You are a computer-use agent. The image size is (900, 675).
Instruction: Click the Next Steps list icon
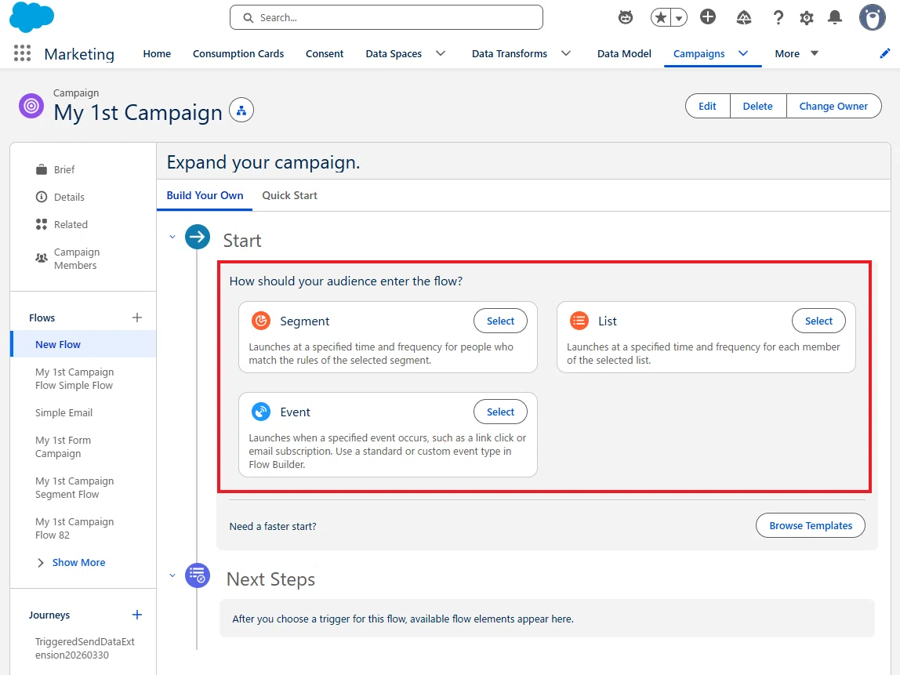coord(198,575)
